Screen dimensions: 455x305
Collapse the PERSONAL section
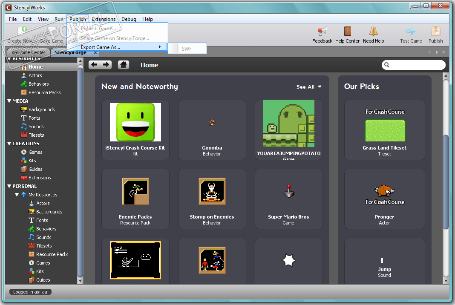pos(9,186)
